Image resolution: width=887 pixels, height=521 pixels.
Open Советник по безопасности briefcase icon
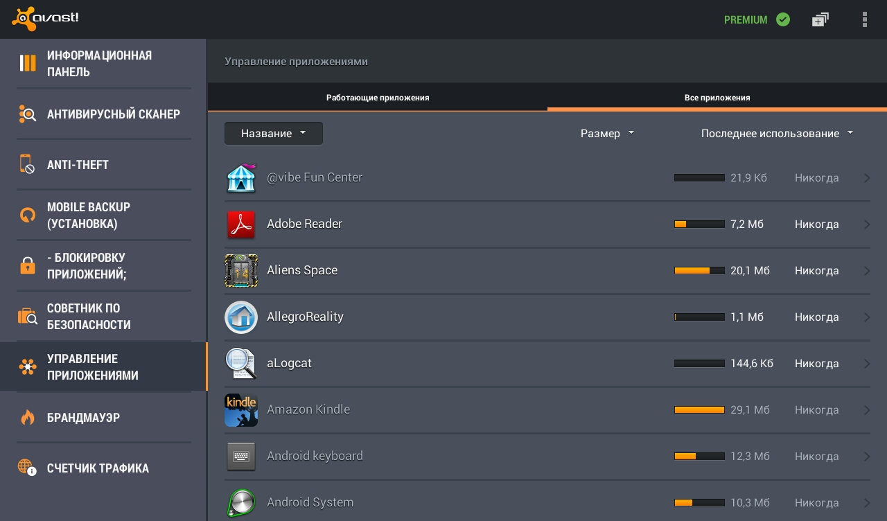tap(28, 316)
